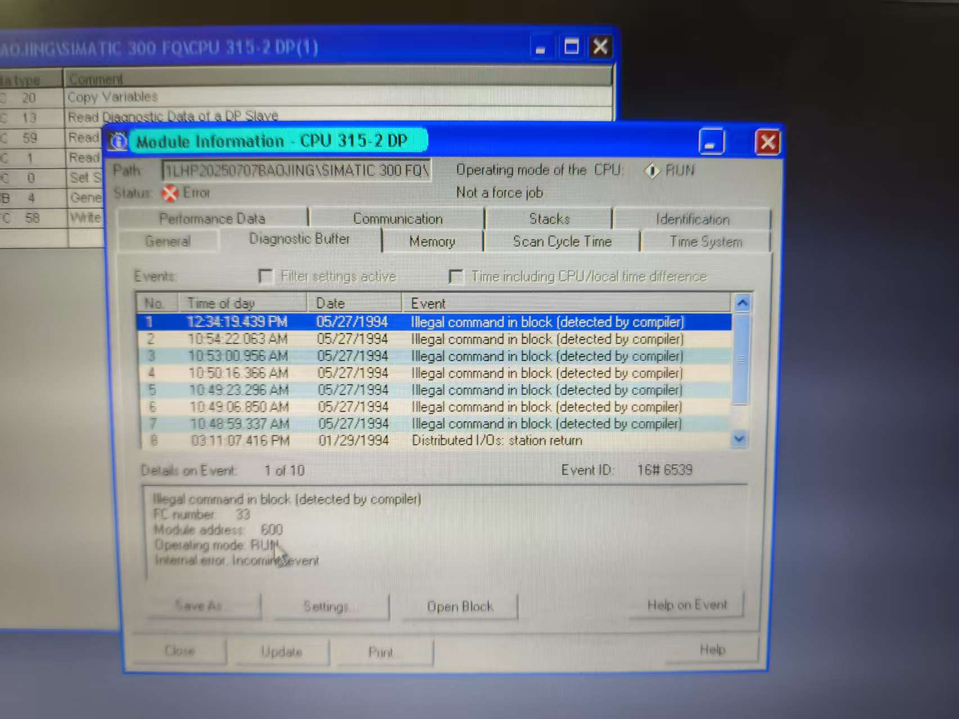This screenshot has width=959, height=719.
Task: Open the Performance Data tab
Action: [x=212, y=218]
